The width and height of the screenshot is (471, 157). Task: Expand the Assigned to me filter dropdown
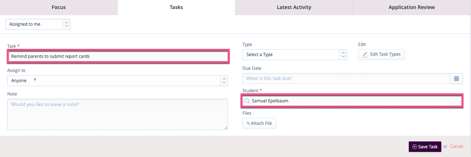click(38, 24)
